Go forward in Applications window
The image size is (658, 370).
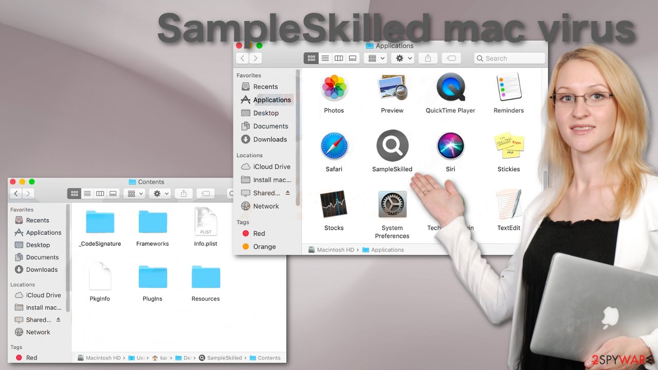click(255, 59)
